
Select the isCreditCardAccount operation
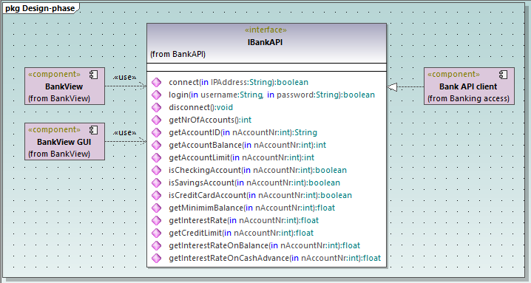coord(260,195)
